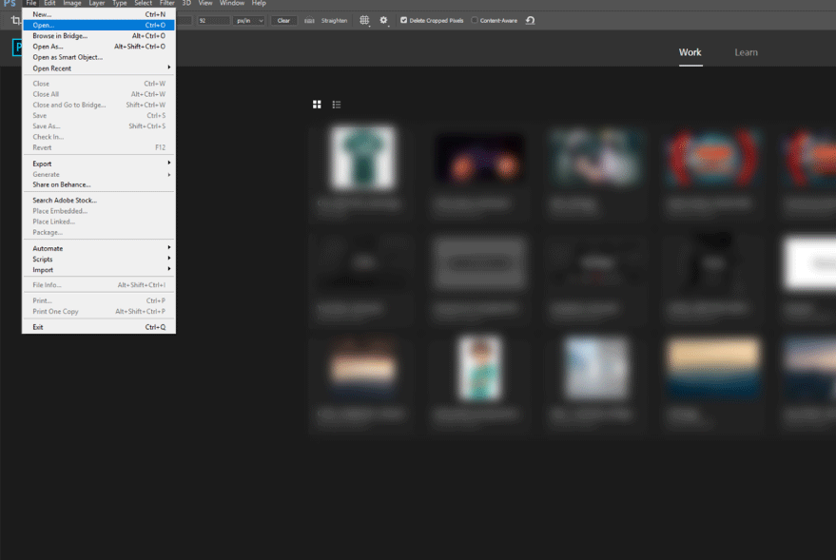Screen dimensions: 836x560
Task: Open the first recent document thumbnail
Action: 361,157
